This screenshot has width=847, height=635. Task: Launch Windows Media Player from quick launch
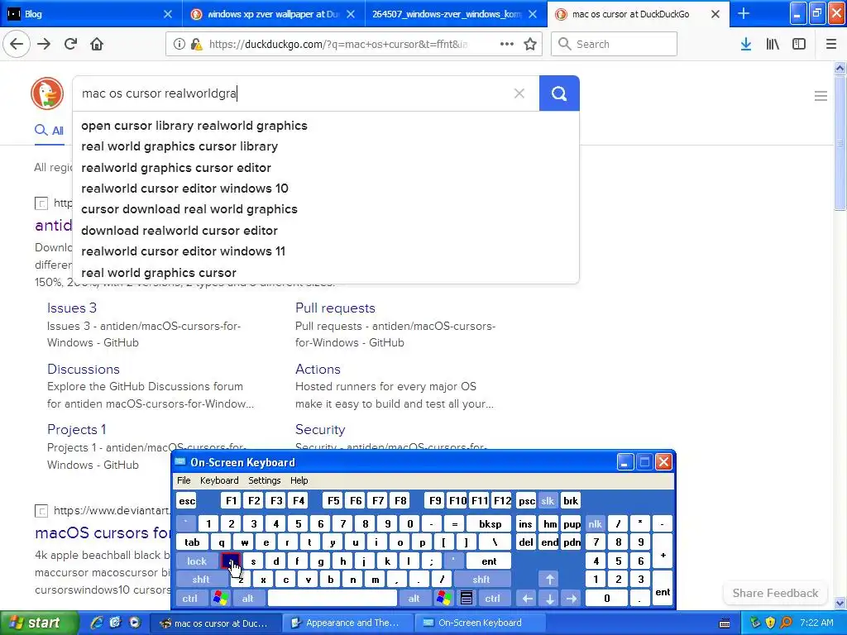pyautogui.click(x=135, y=623)
